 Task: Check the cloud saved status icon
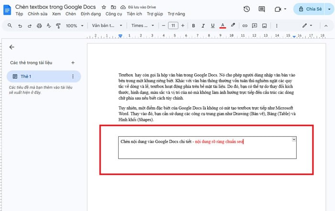[x=123, y=7]
